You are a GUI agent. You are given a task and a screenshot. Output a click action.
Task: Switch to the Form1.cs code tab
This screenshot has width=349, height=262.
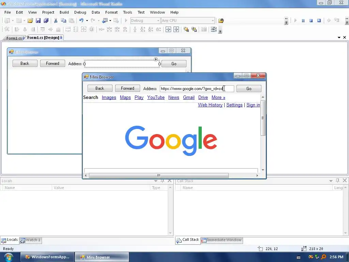14,38
